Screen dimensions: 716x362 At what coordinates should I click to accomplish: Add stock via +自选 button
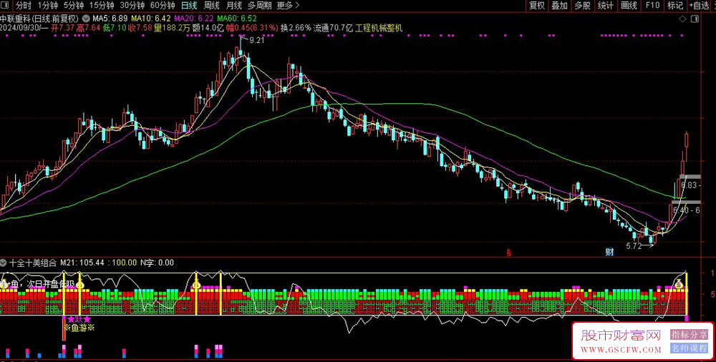698,6
